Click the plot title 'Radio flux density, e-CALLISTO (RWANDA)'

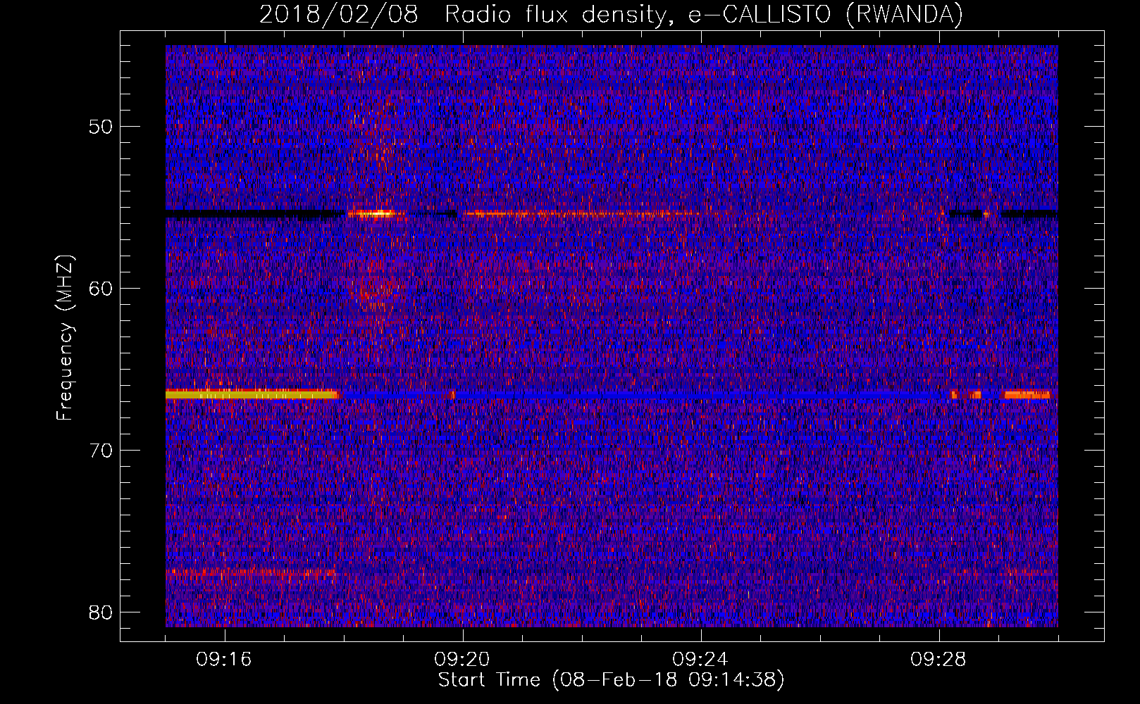tap(703, 15)
